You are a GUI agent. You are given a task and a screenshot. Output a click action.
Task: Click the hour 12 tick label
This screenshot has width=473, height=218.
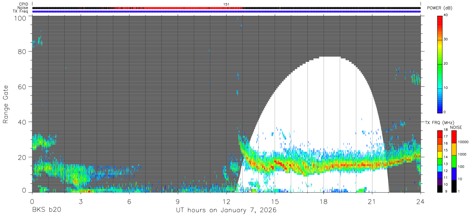pos(226,201)
